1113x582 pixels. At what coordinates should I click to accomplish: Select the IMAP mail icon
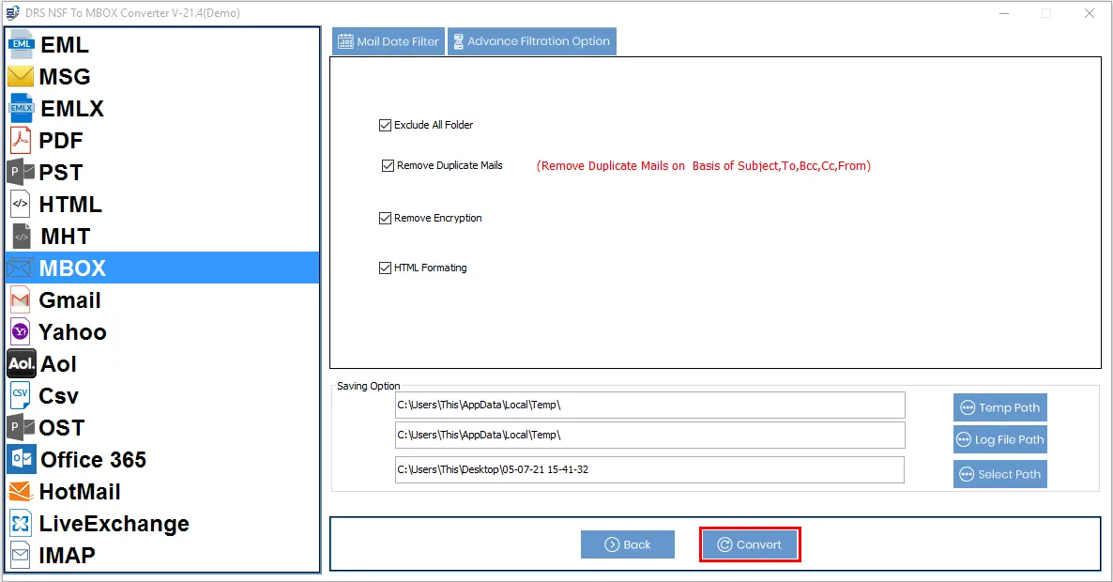click(x=21, y=555)
